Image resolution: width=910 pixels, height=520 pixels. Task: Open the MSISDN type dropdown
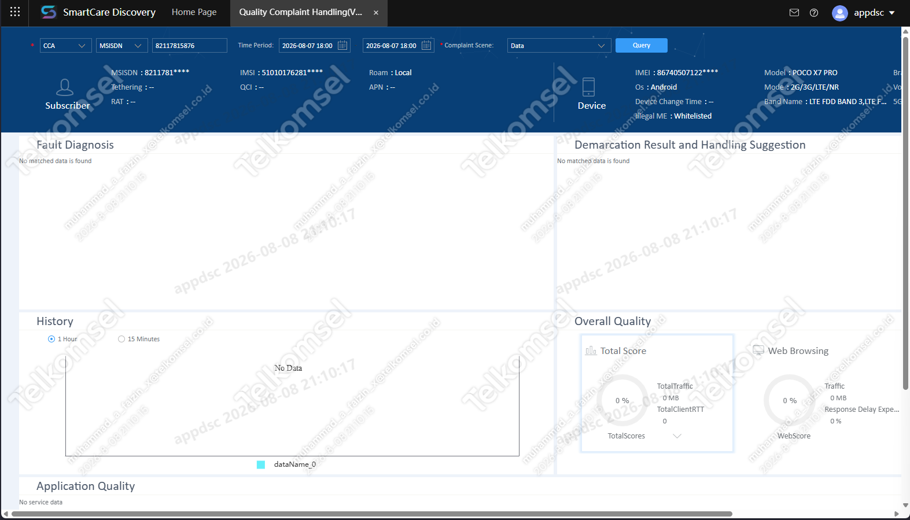point(122,46)
